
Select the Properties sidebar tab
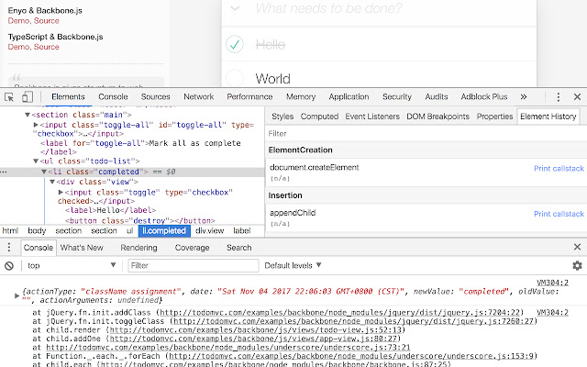click(x=494, y=117)
